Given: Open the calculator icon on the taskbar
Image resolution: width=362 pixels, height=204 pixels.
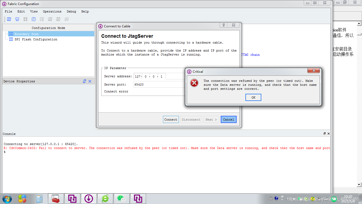Looking at the screenshot, I should (39, 199).
